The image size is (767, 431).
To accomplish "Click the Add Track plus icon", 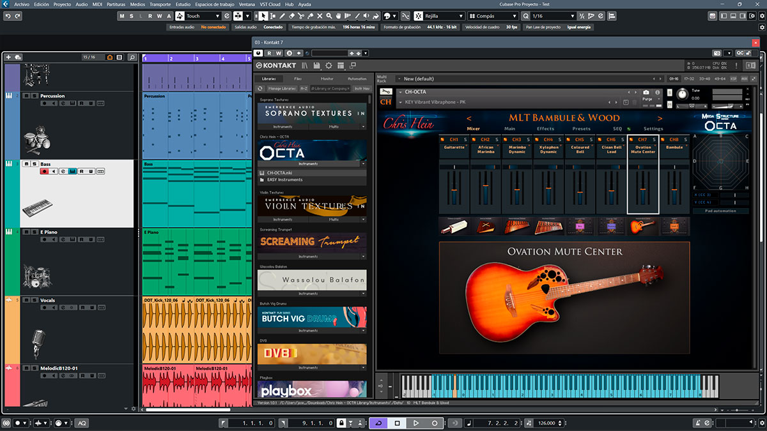I will (x=8, y=57).
